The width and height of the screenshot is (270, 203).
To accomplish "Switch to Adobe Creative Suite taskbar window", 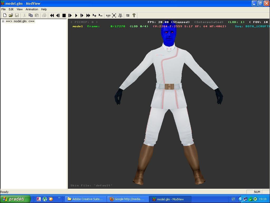I will tap(85, 199).
